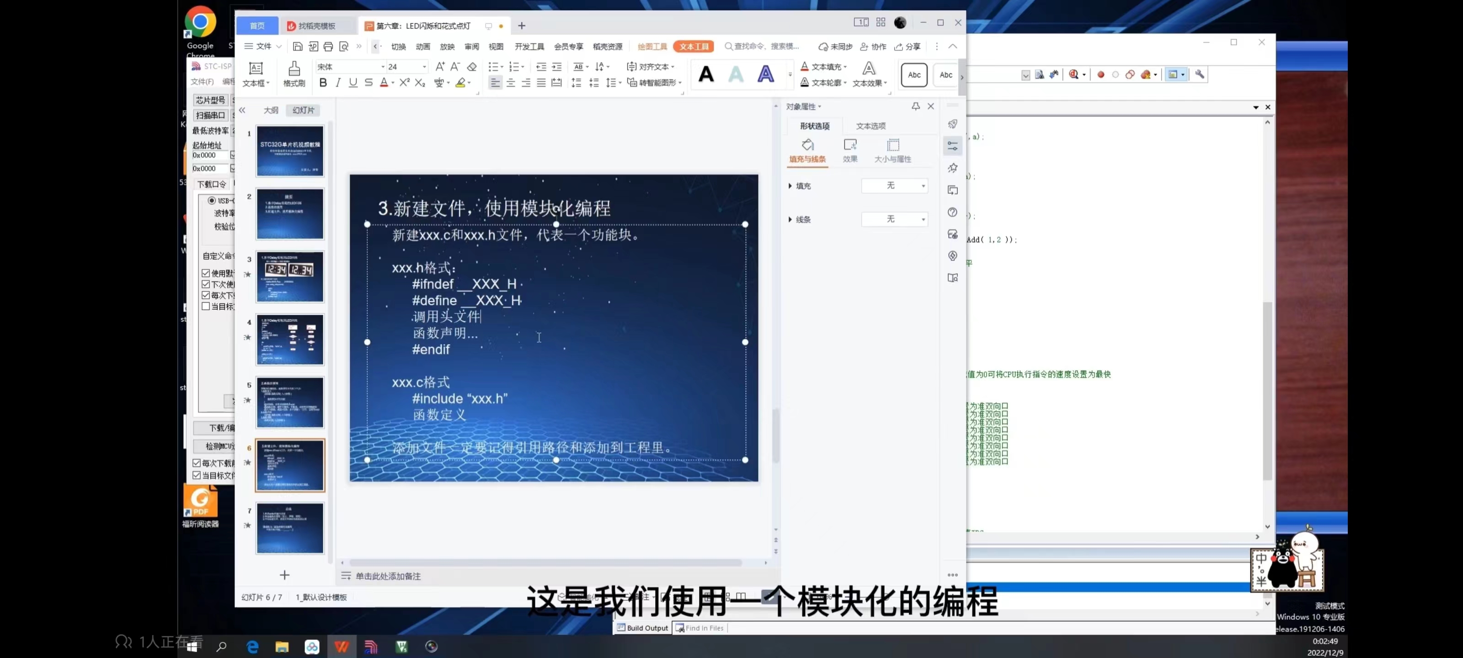1463x658 pixels.
Task: Open the 文本框 text box dropdown
Action: coord(256,74)
